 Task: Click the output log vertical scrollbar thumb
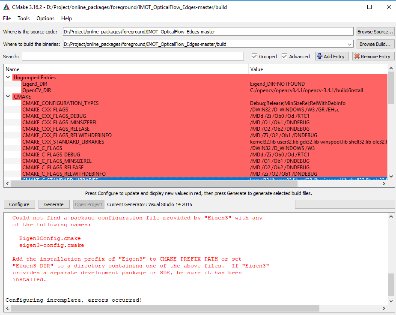391,284
